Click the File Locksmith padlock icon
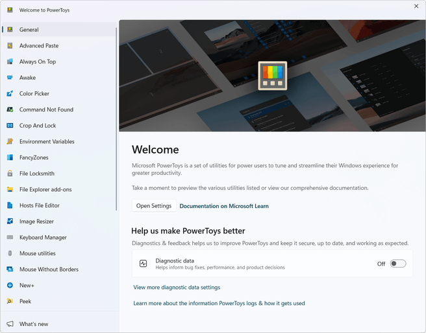 pos(10,174)
